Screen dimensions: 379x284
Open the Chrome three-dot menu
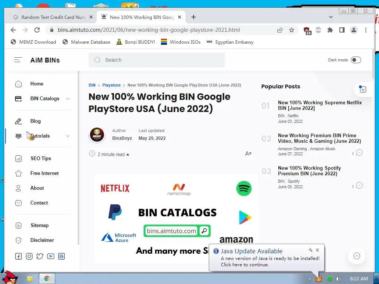pyautogui.click(x=366, y=30)
